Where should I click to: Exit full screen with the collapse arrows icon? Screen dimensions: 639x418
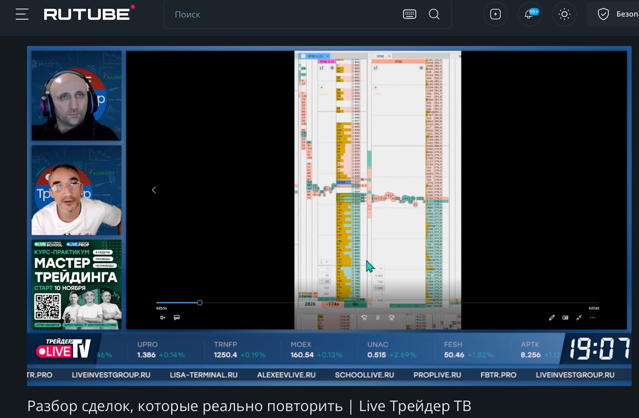click(x=579, y=318)
